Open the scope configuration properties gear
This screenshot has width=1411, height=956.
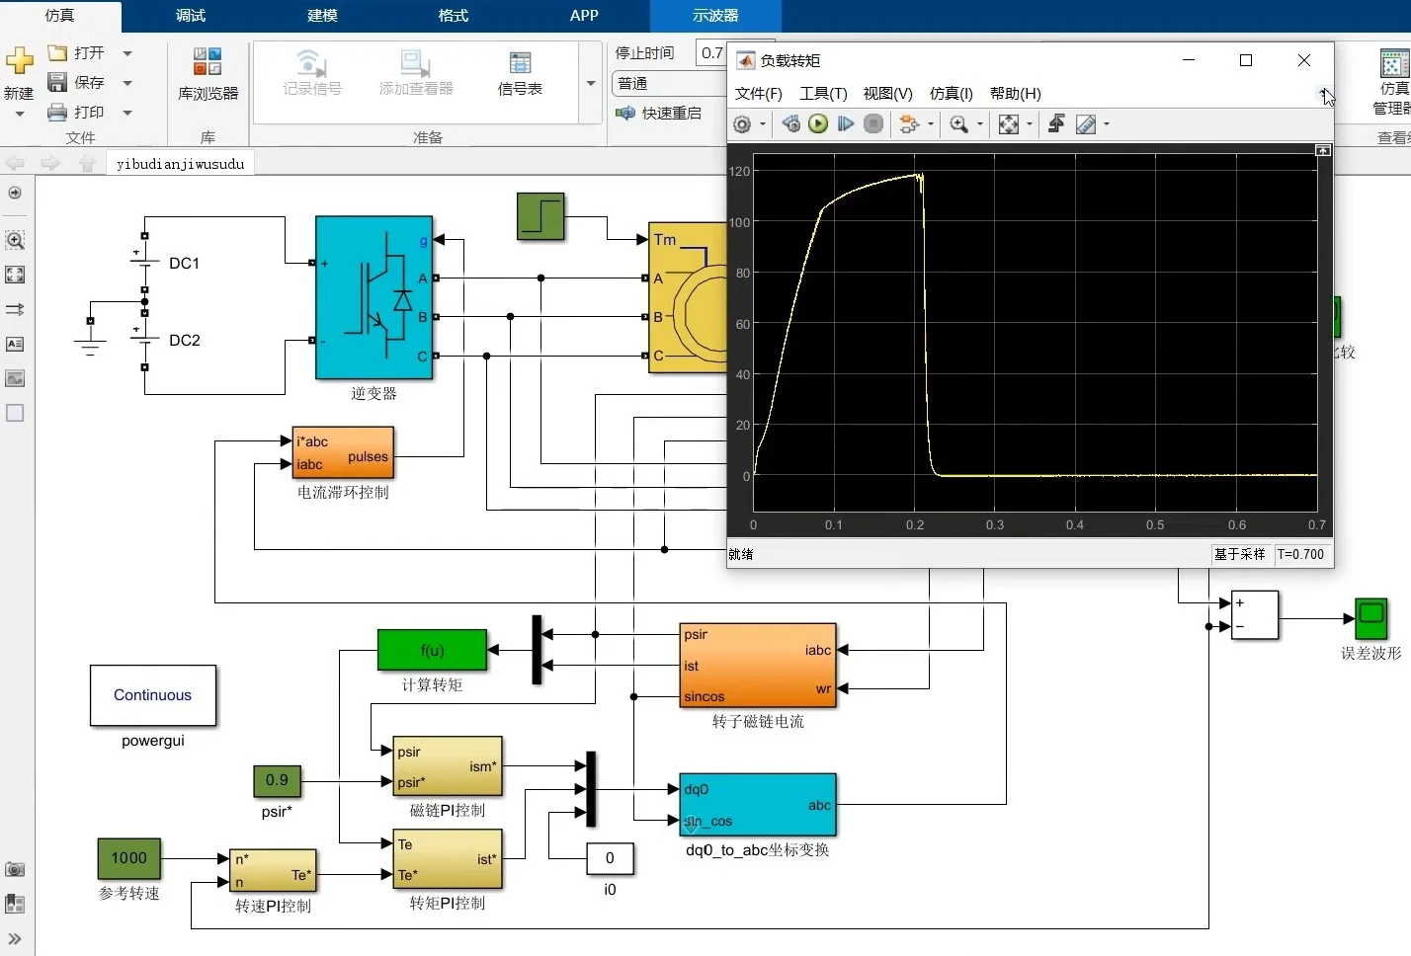click(744, 123)
